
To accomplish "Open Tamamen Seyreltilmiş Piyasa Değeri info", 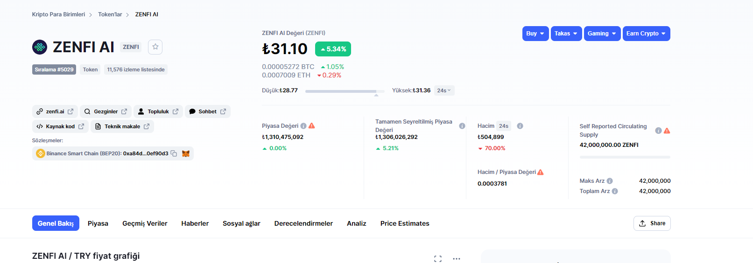I will (x=462, y=126).
